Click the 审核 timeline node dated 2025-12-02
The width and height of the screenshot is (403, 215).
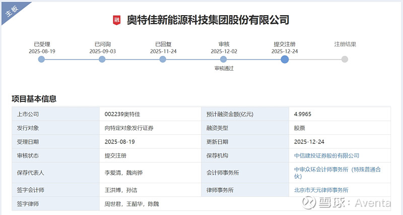click(223, 60)
